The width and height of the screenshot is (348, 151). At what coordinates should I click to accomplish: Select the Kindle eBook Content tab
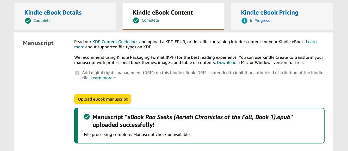(x=163, y=12)
